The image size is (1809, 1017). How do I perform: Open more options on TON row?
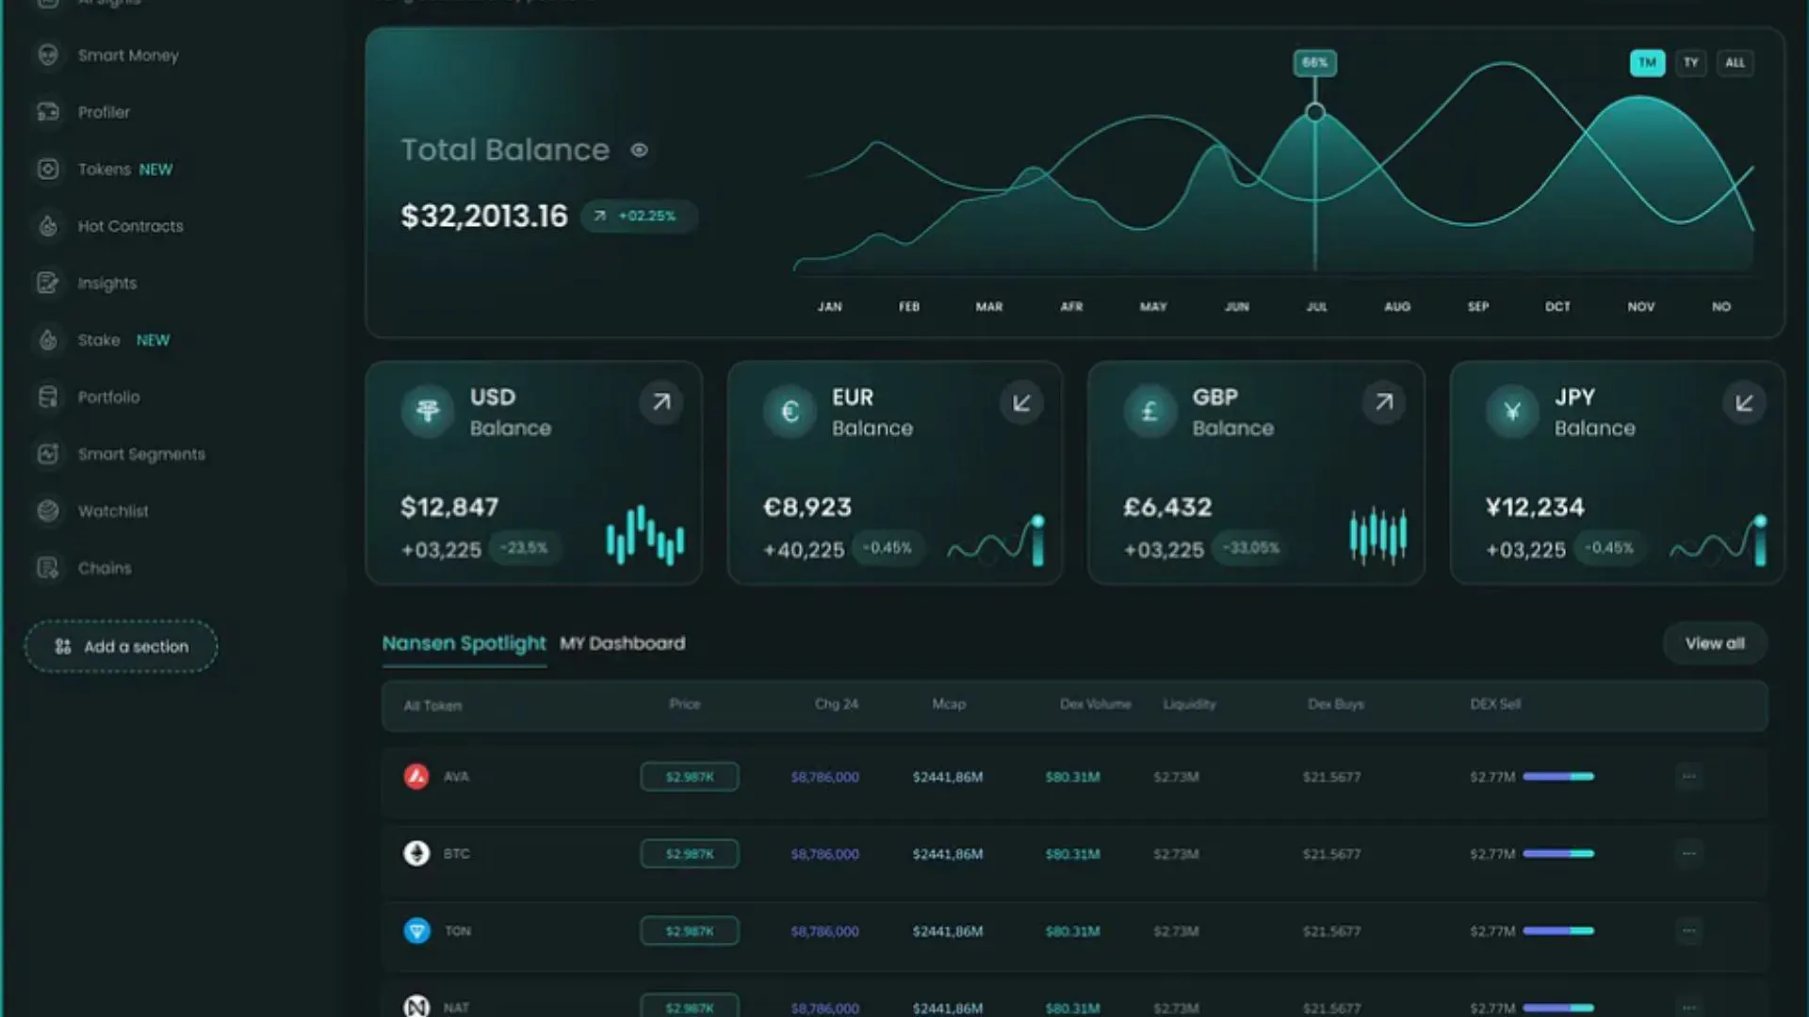1688,930
